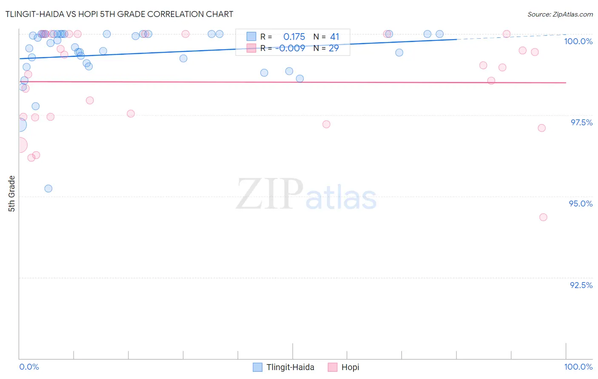Click the pink Hopi point near 97.2% mid-chart
This screenshot has width=598, height=379.
pos(326,124)
